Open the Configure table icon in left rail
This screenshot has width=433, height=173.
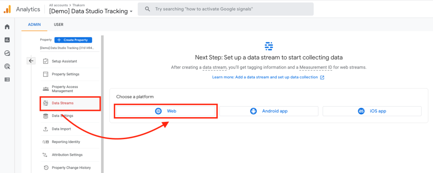7,80
